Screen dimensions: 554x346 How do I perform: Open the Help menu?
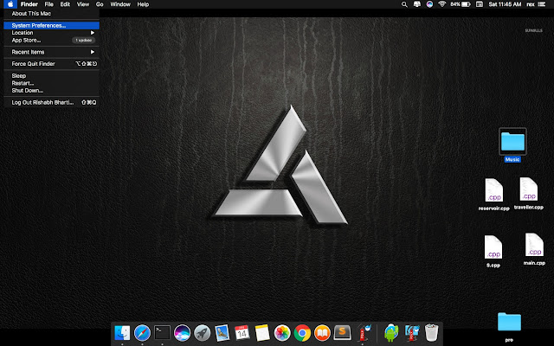coord(143,4)
